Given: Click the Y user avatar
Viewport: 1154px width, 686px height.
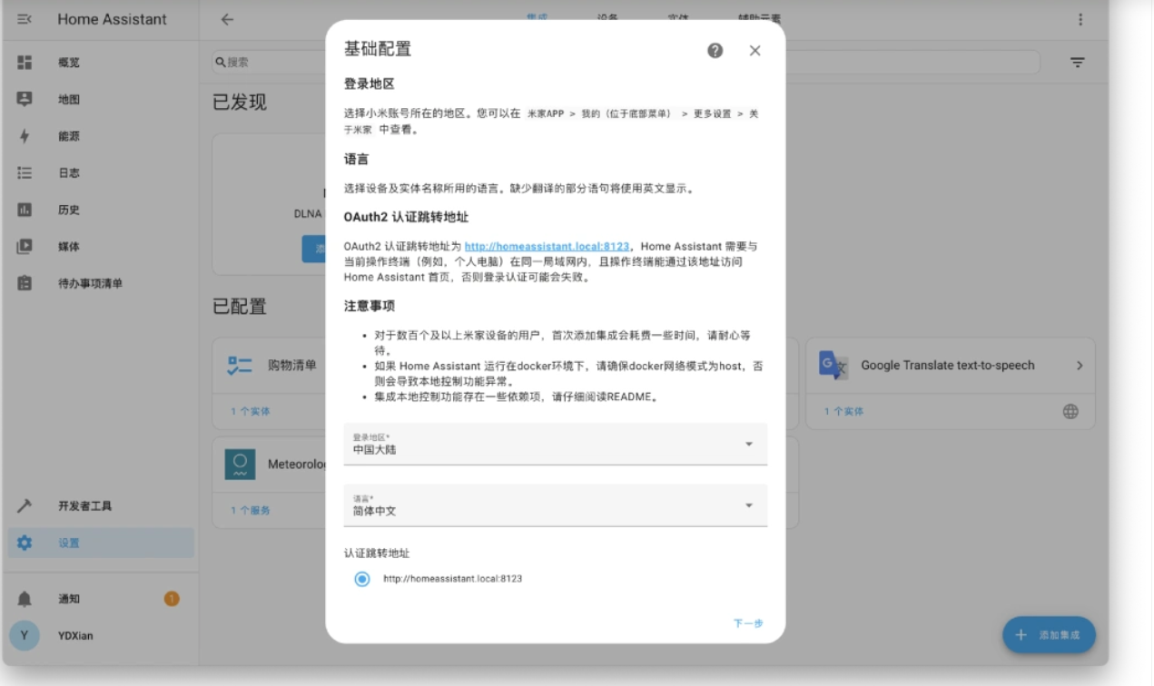Looking at the screenshot, I should click(25, 636).
